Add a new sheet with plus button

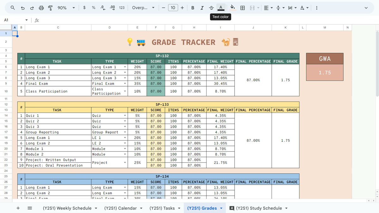click(18, 208)
